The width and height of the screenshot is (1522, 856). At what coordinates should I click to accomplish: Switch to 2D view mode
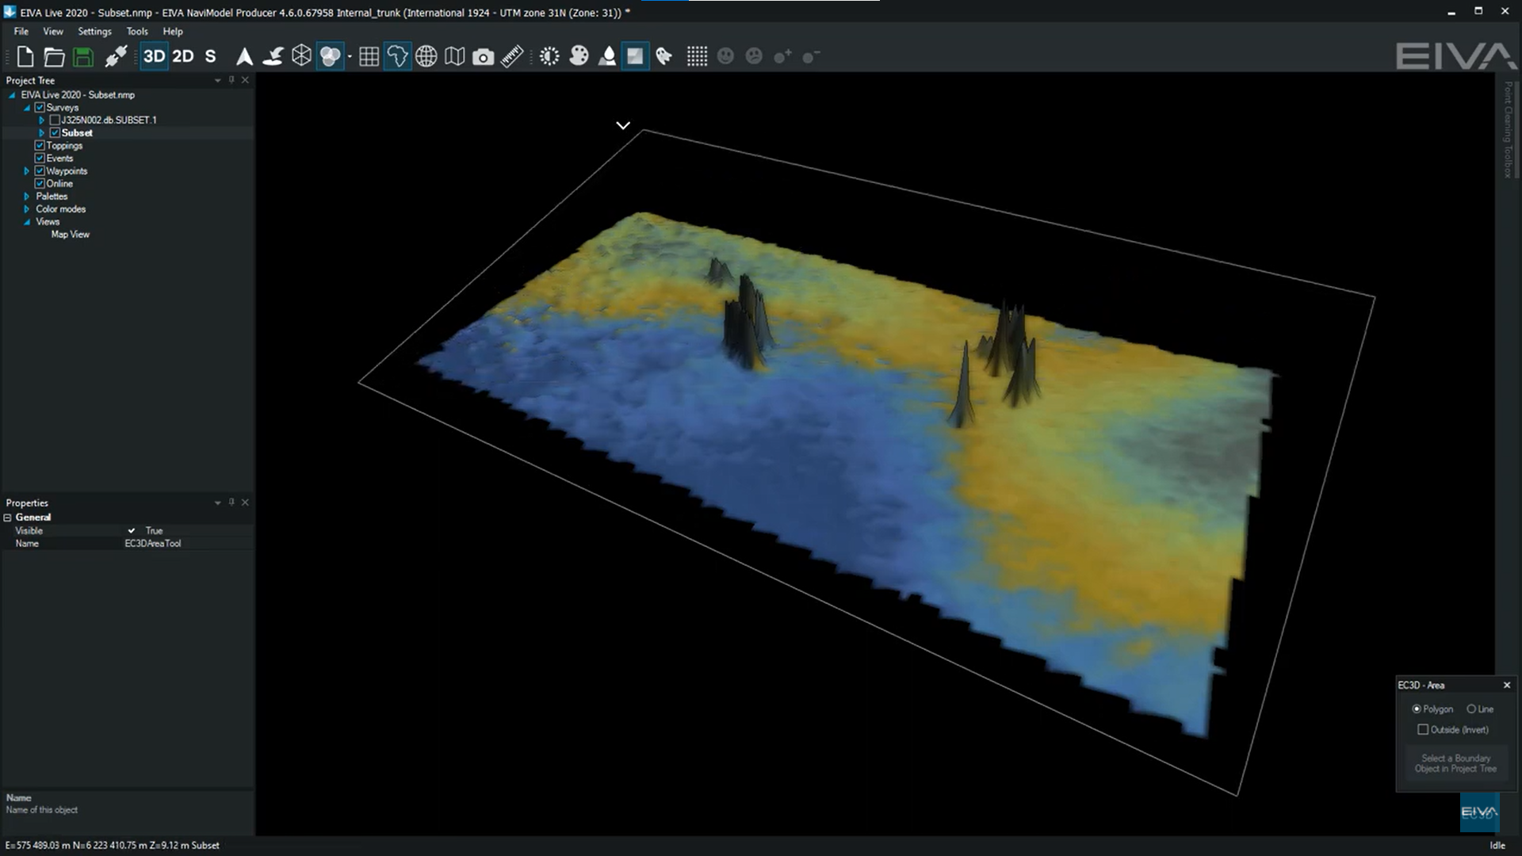tap(183, 56)
